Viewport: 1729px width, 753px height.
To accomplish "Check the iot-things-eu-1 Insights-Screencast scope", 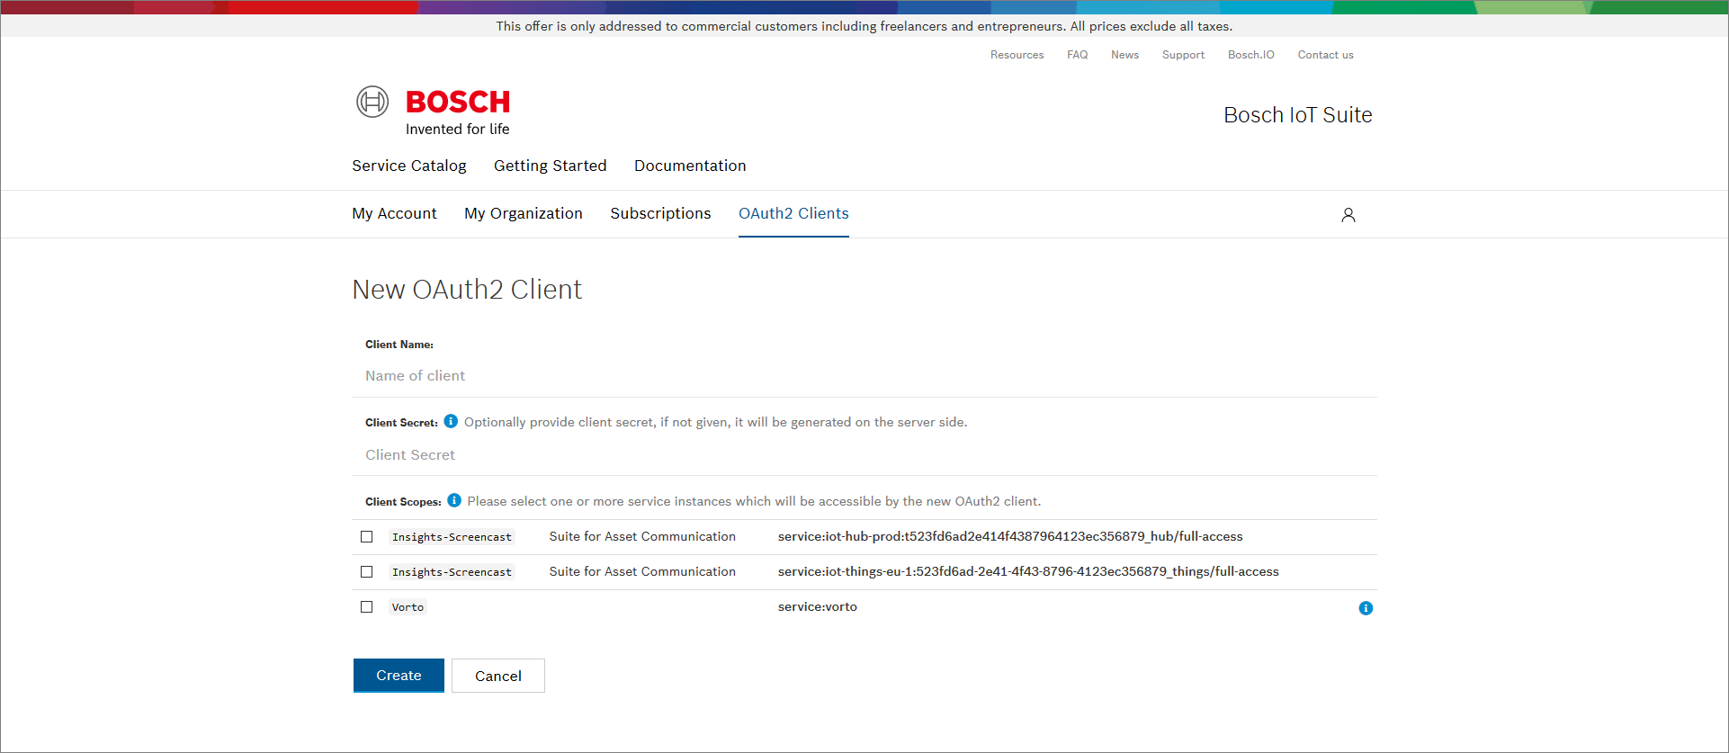I will coord(367,572).
